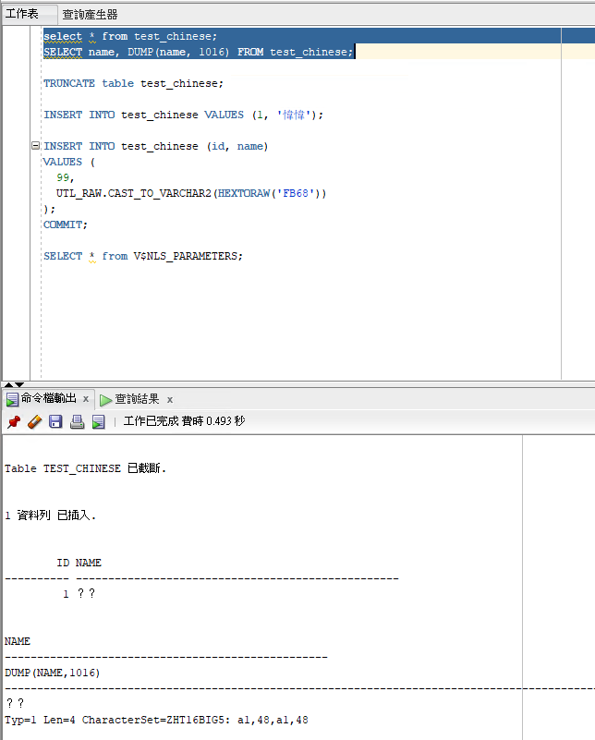Click the V$NLS_PARAMETERS select statement
This screenshot has height=740, width=595.
click(142, 256)
